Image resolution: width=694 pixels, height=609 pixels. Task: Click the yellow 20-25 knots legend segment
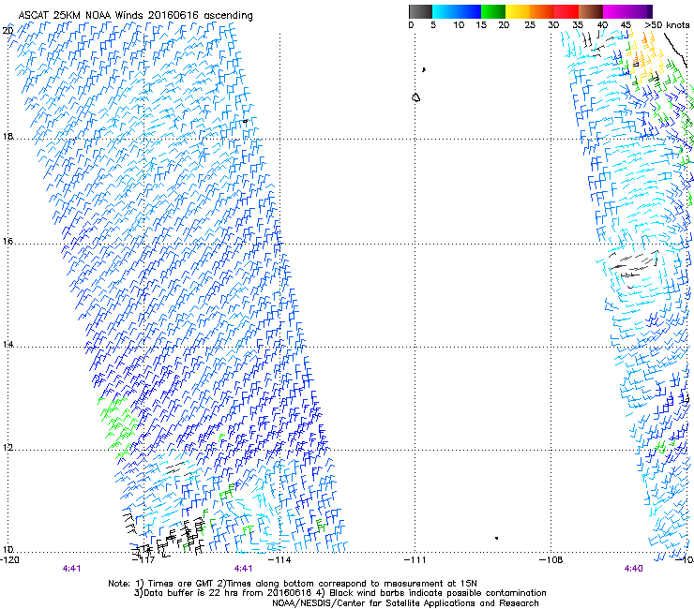(x=518, y=11)
